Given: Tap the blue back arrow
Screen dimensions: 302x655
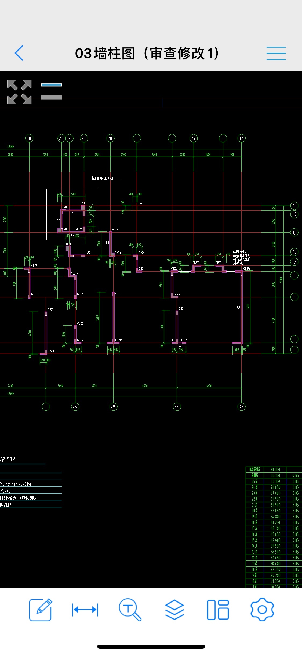Looking at the screenshot, I should click(19, 53).
